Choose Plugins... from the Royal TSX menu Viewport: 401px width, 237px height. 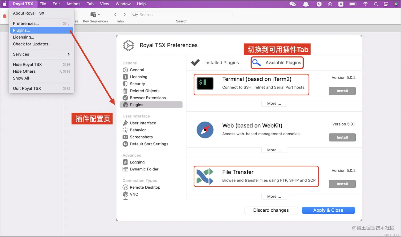(21, 30)
